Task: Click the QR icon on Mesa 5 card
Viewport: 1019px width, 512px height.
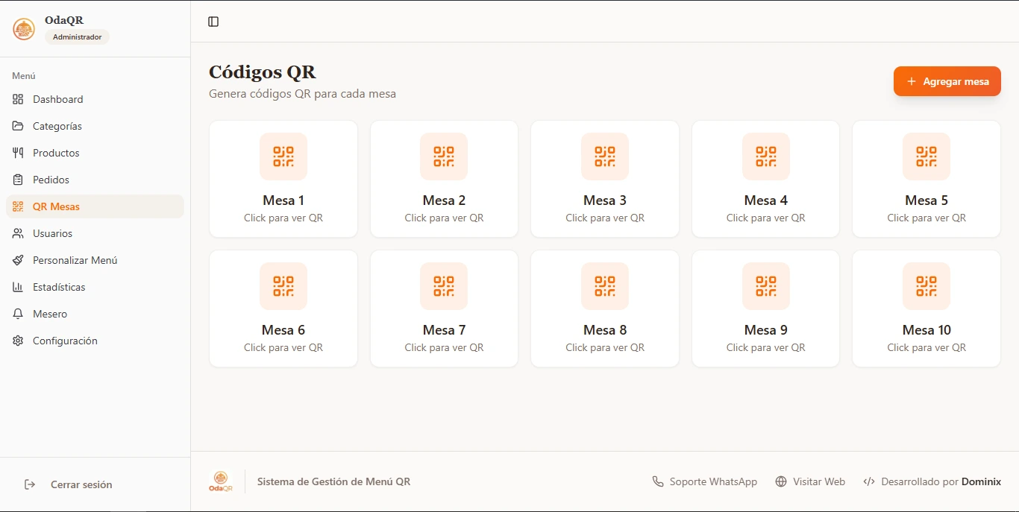Action: (x=926, y=157)
